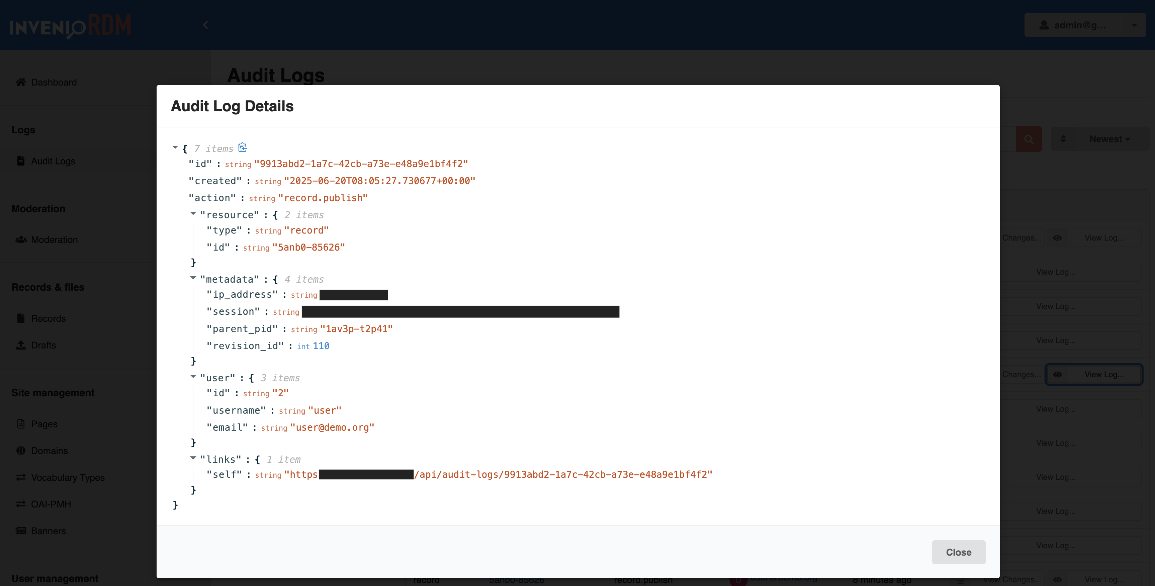Click the "user@demo.org" email value
The height and width of the screenshot is (586, 1155).
click(x=332, y=428)
